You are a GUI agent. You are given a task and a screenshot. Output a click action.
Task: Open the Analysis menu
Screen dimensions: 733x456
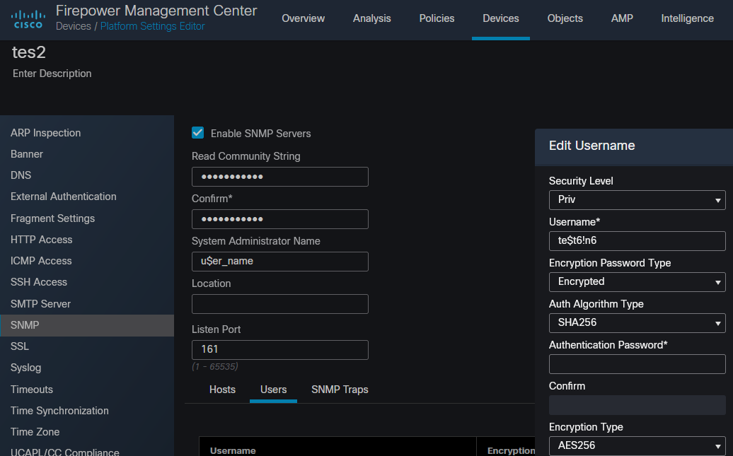click(x=371, y=18)
